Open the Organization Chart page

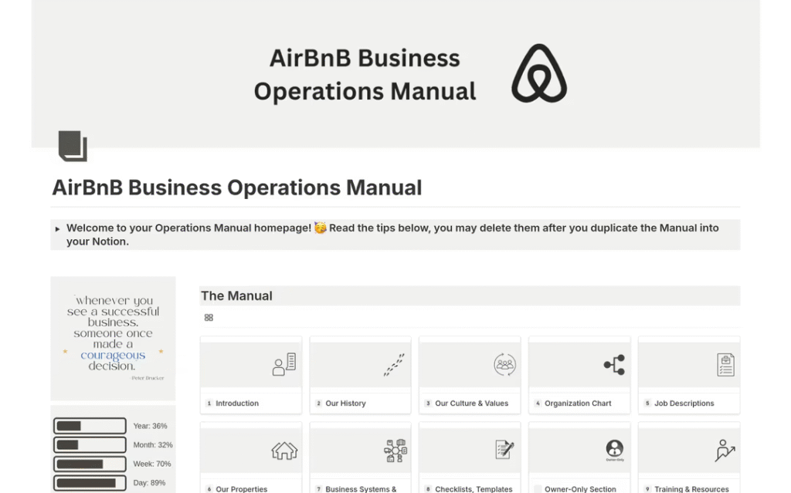click(x=578, y=404)
